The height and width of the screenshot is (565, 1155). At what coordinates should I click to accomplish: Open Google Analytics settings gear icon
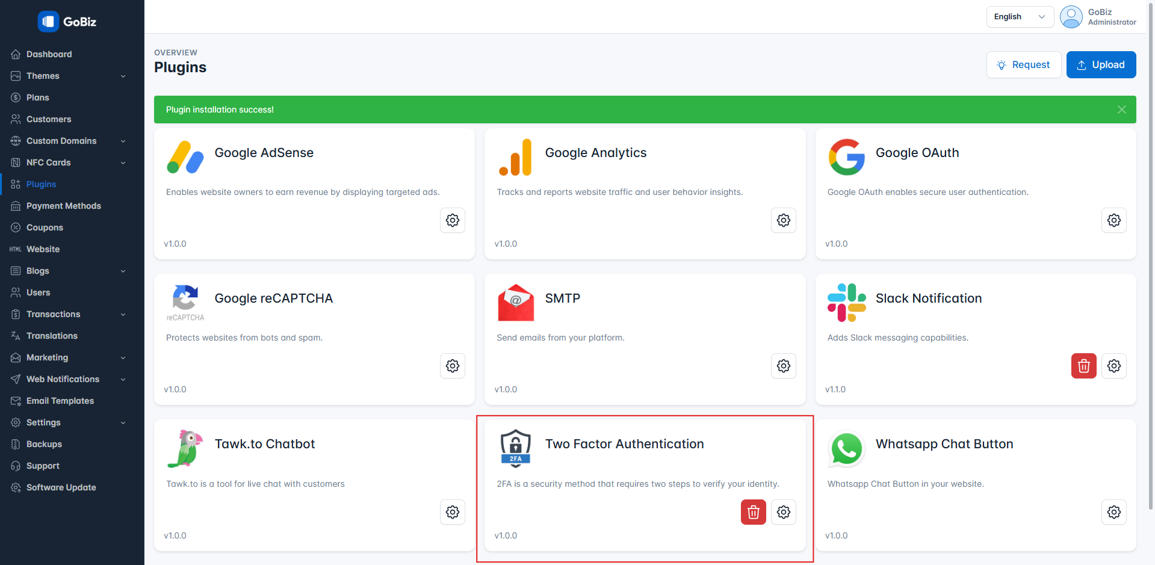pyautogui.click(x=783, y=220)
